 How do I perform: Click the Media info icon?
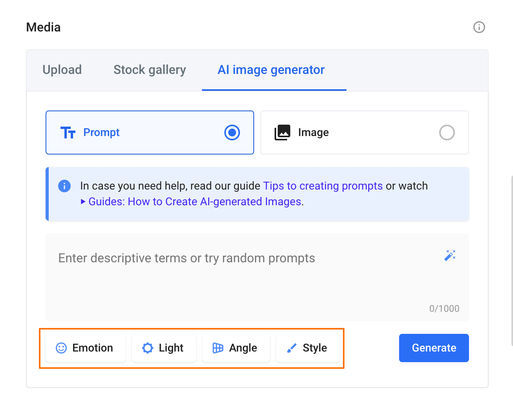(479, 27)
